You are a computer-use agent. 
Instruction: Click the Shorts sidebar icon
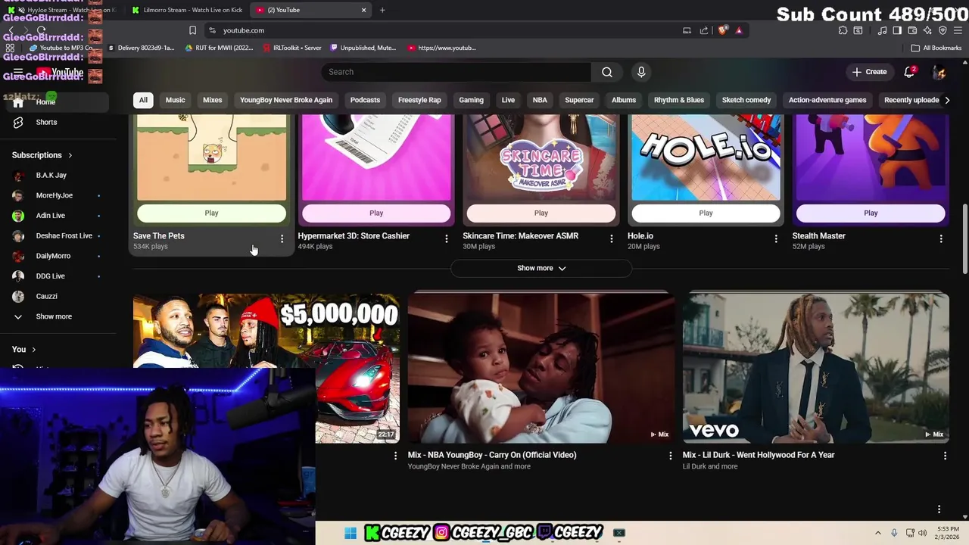pyautogui.click(x=18, y=122)
